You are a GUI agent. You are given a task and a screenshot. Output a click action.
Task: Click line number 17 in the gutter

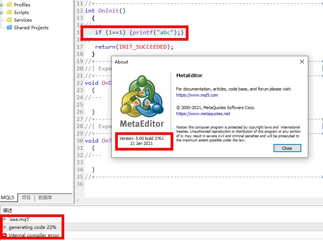(x=80, y=47)
